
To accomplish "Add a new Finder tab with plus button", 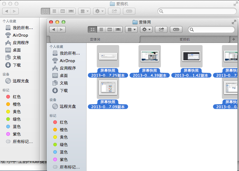I will [234, 39].
